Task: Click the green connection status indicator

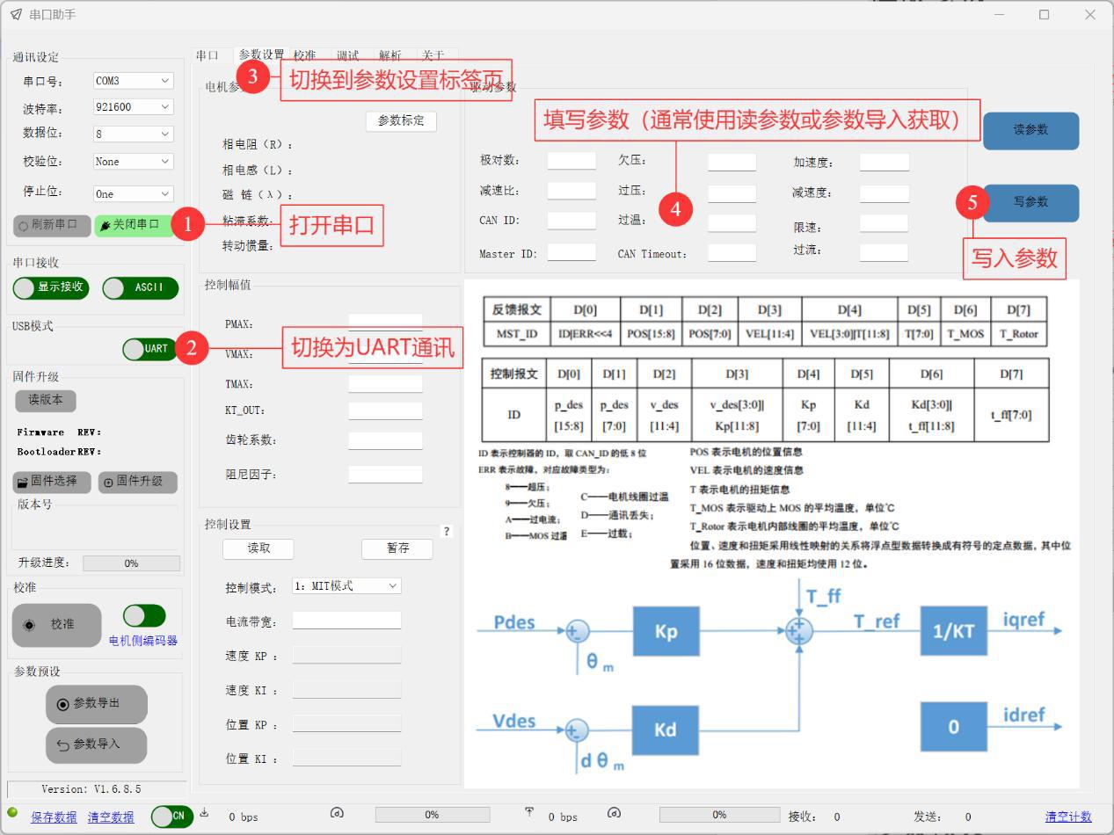Action: pos(12,813)
